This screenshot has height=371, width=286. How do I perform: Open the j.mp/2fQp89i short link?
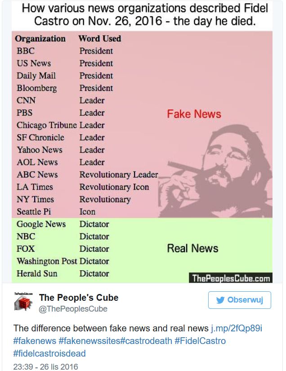click(x=237, y=328)
